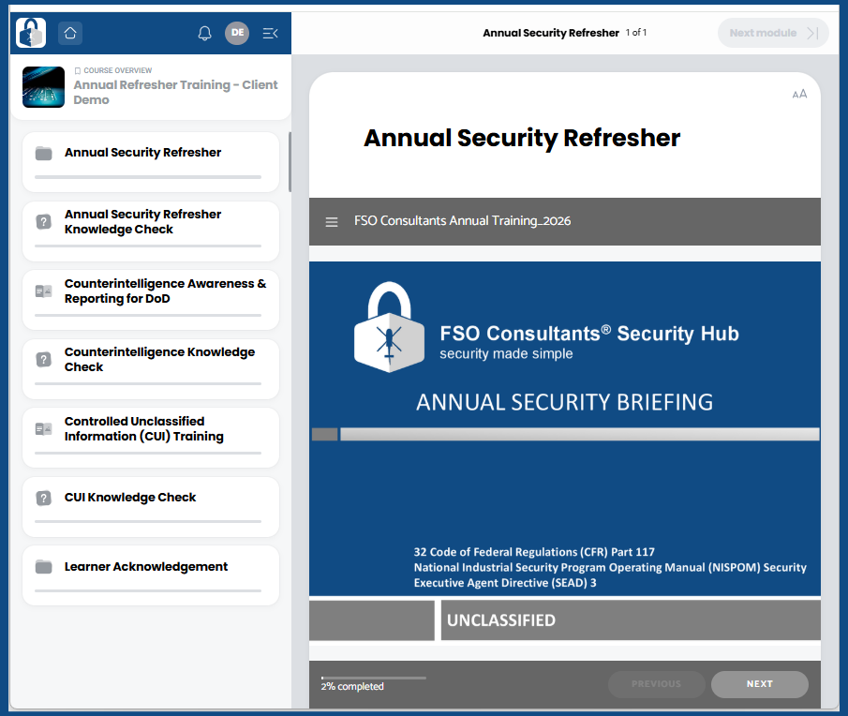Click the FSO Consultants padlock logo in header
This screenshot has width=848, height=716.
tap(31, 33)
